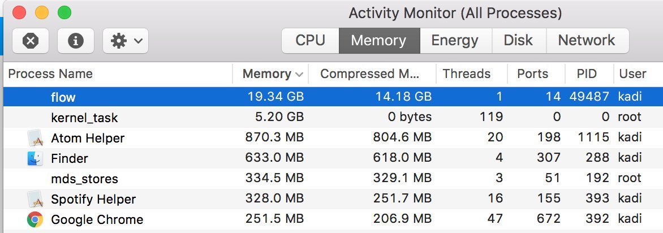Image resolution: width=663 pixels, height=233 pixels.
Task: Open the process info inspector button
Action: click(x=75, y=41)
